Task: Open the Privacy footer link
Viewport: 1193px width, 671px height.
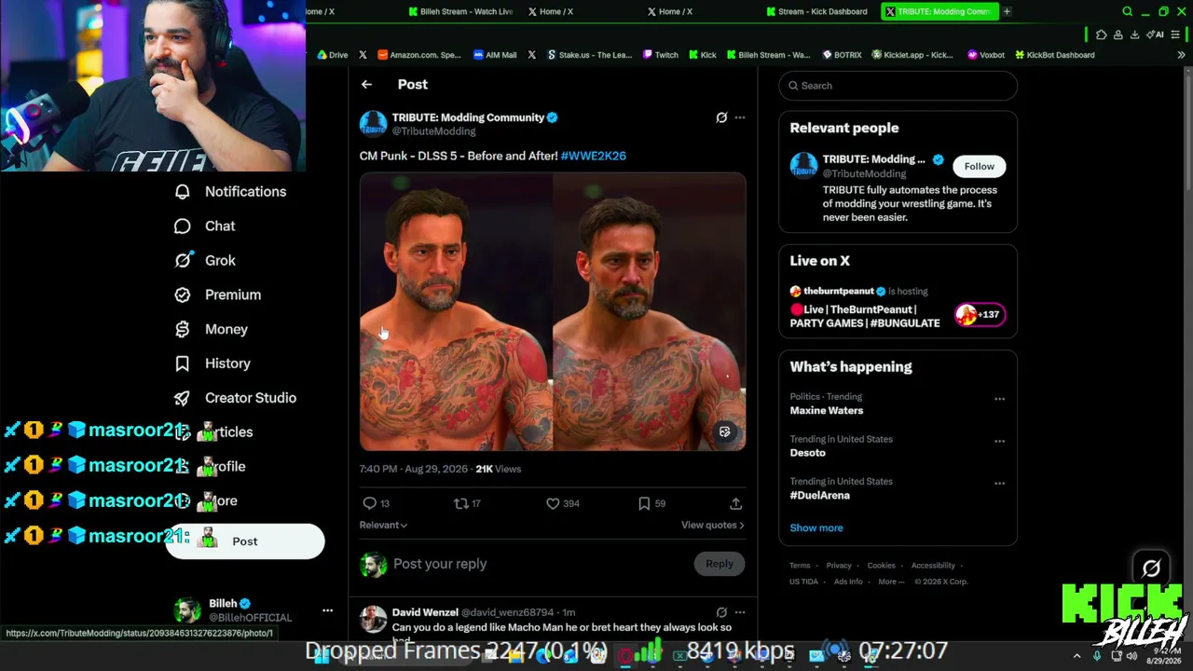Action: [x=839, y=566]
